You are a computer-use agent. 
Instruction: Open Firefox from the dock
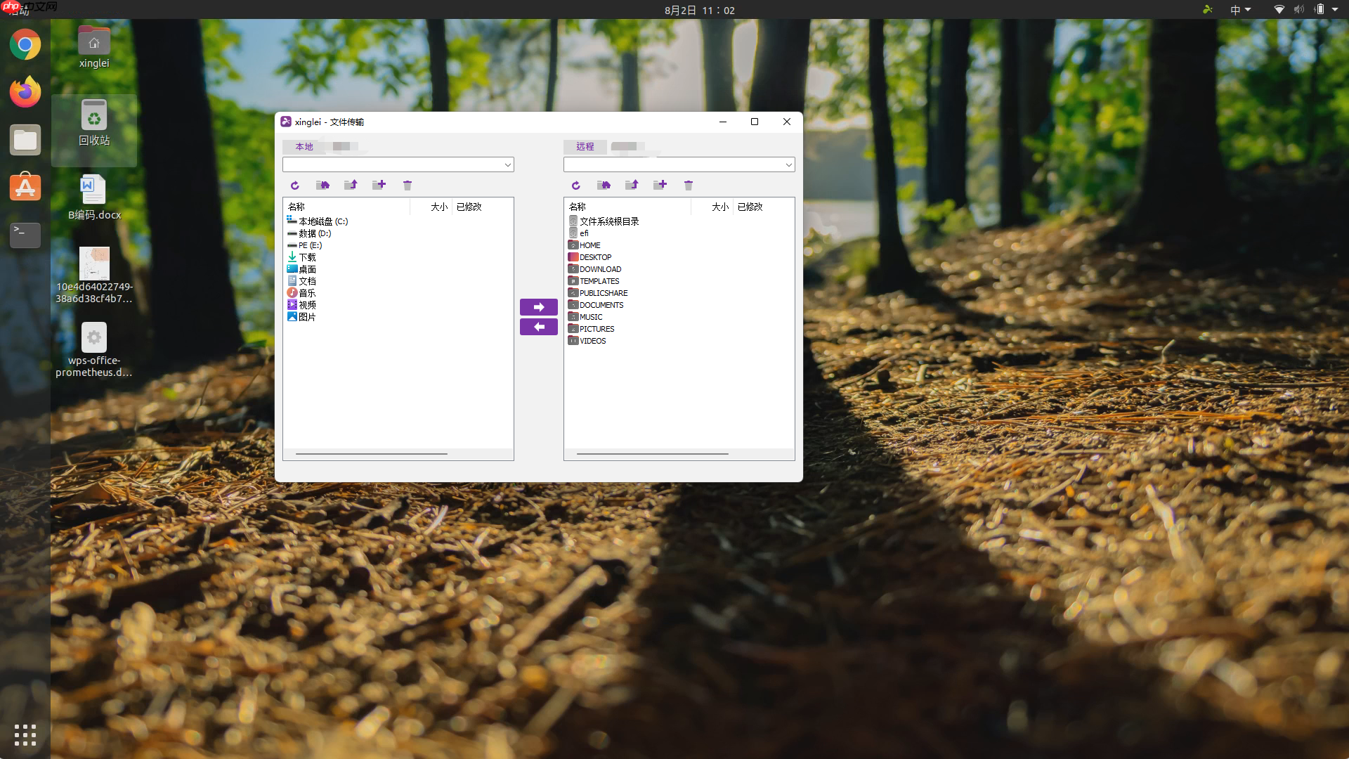click(x=25, y=92)
